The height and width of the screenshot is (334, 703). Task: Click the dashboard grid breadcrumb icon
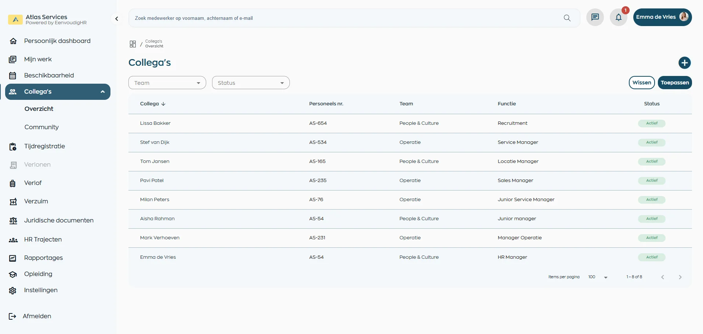pyautogui.click(x=133, y=44)
